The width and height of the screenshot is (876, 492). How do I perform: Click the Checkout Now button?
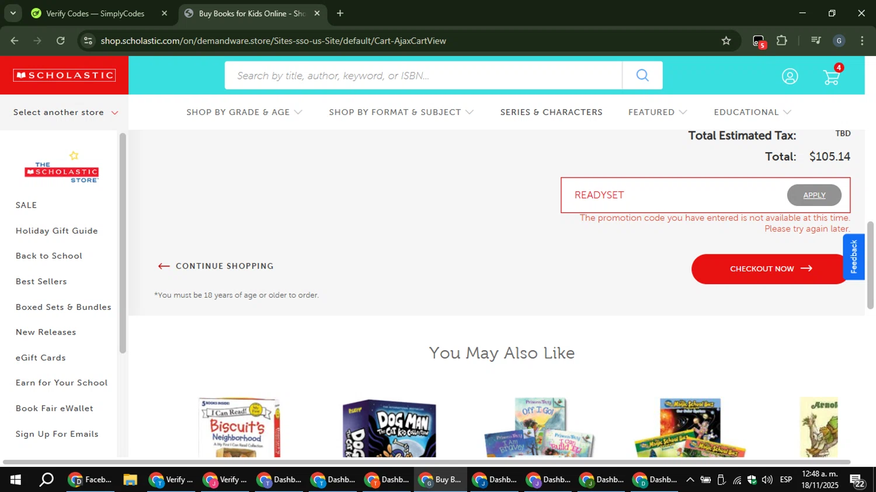(x=770, y=269)
